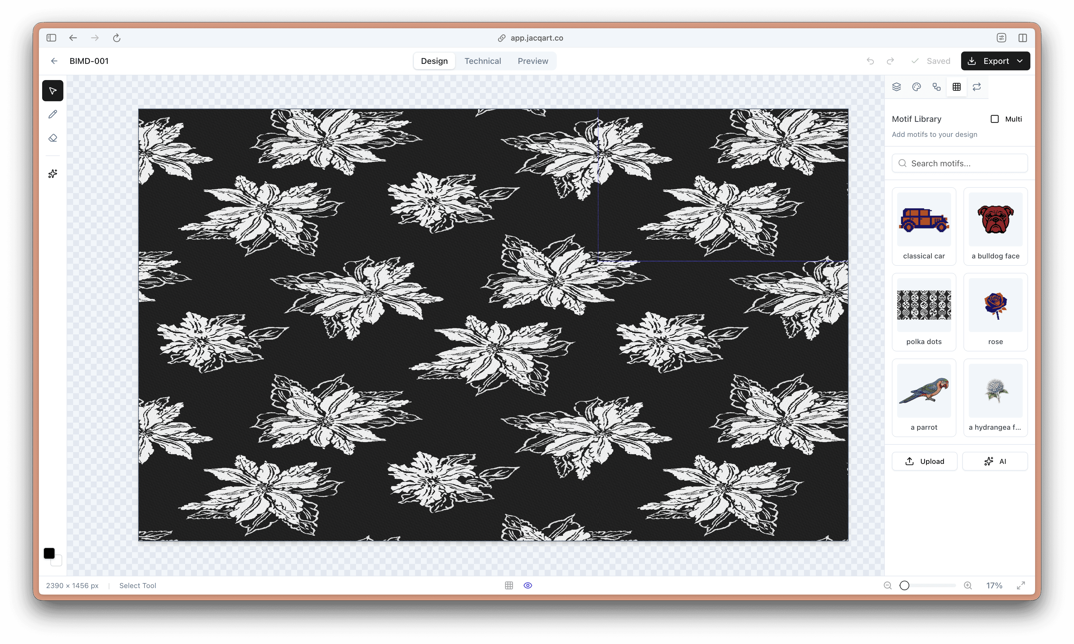Select the Pencil draw tool

[x=52, y=114]
